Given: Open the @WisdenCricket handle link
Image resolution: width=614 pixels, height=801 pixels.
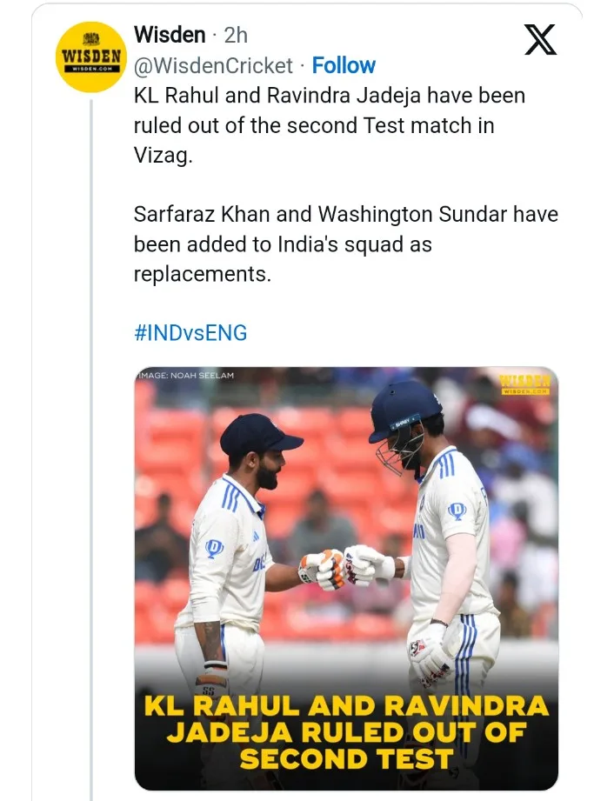Looking at the screenshot, I should pos(213,65).
